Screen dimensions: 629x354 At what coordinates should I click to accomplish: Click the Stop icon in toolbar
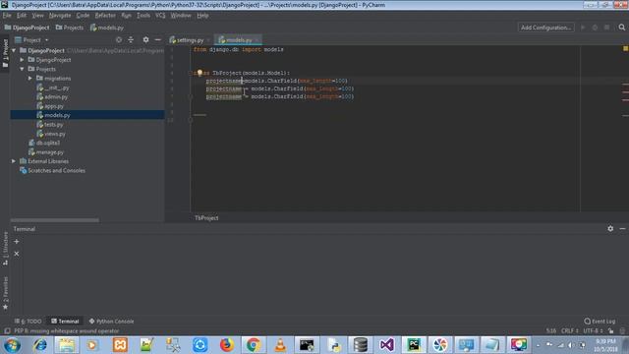click(607, 28)
